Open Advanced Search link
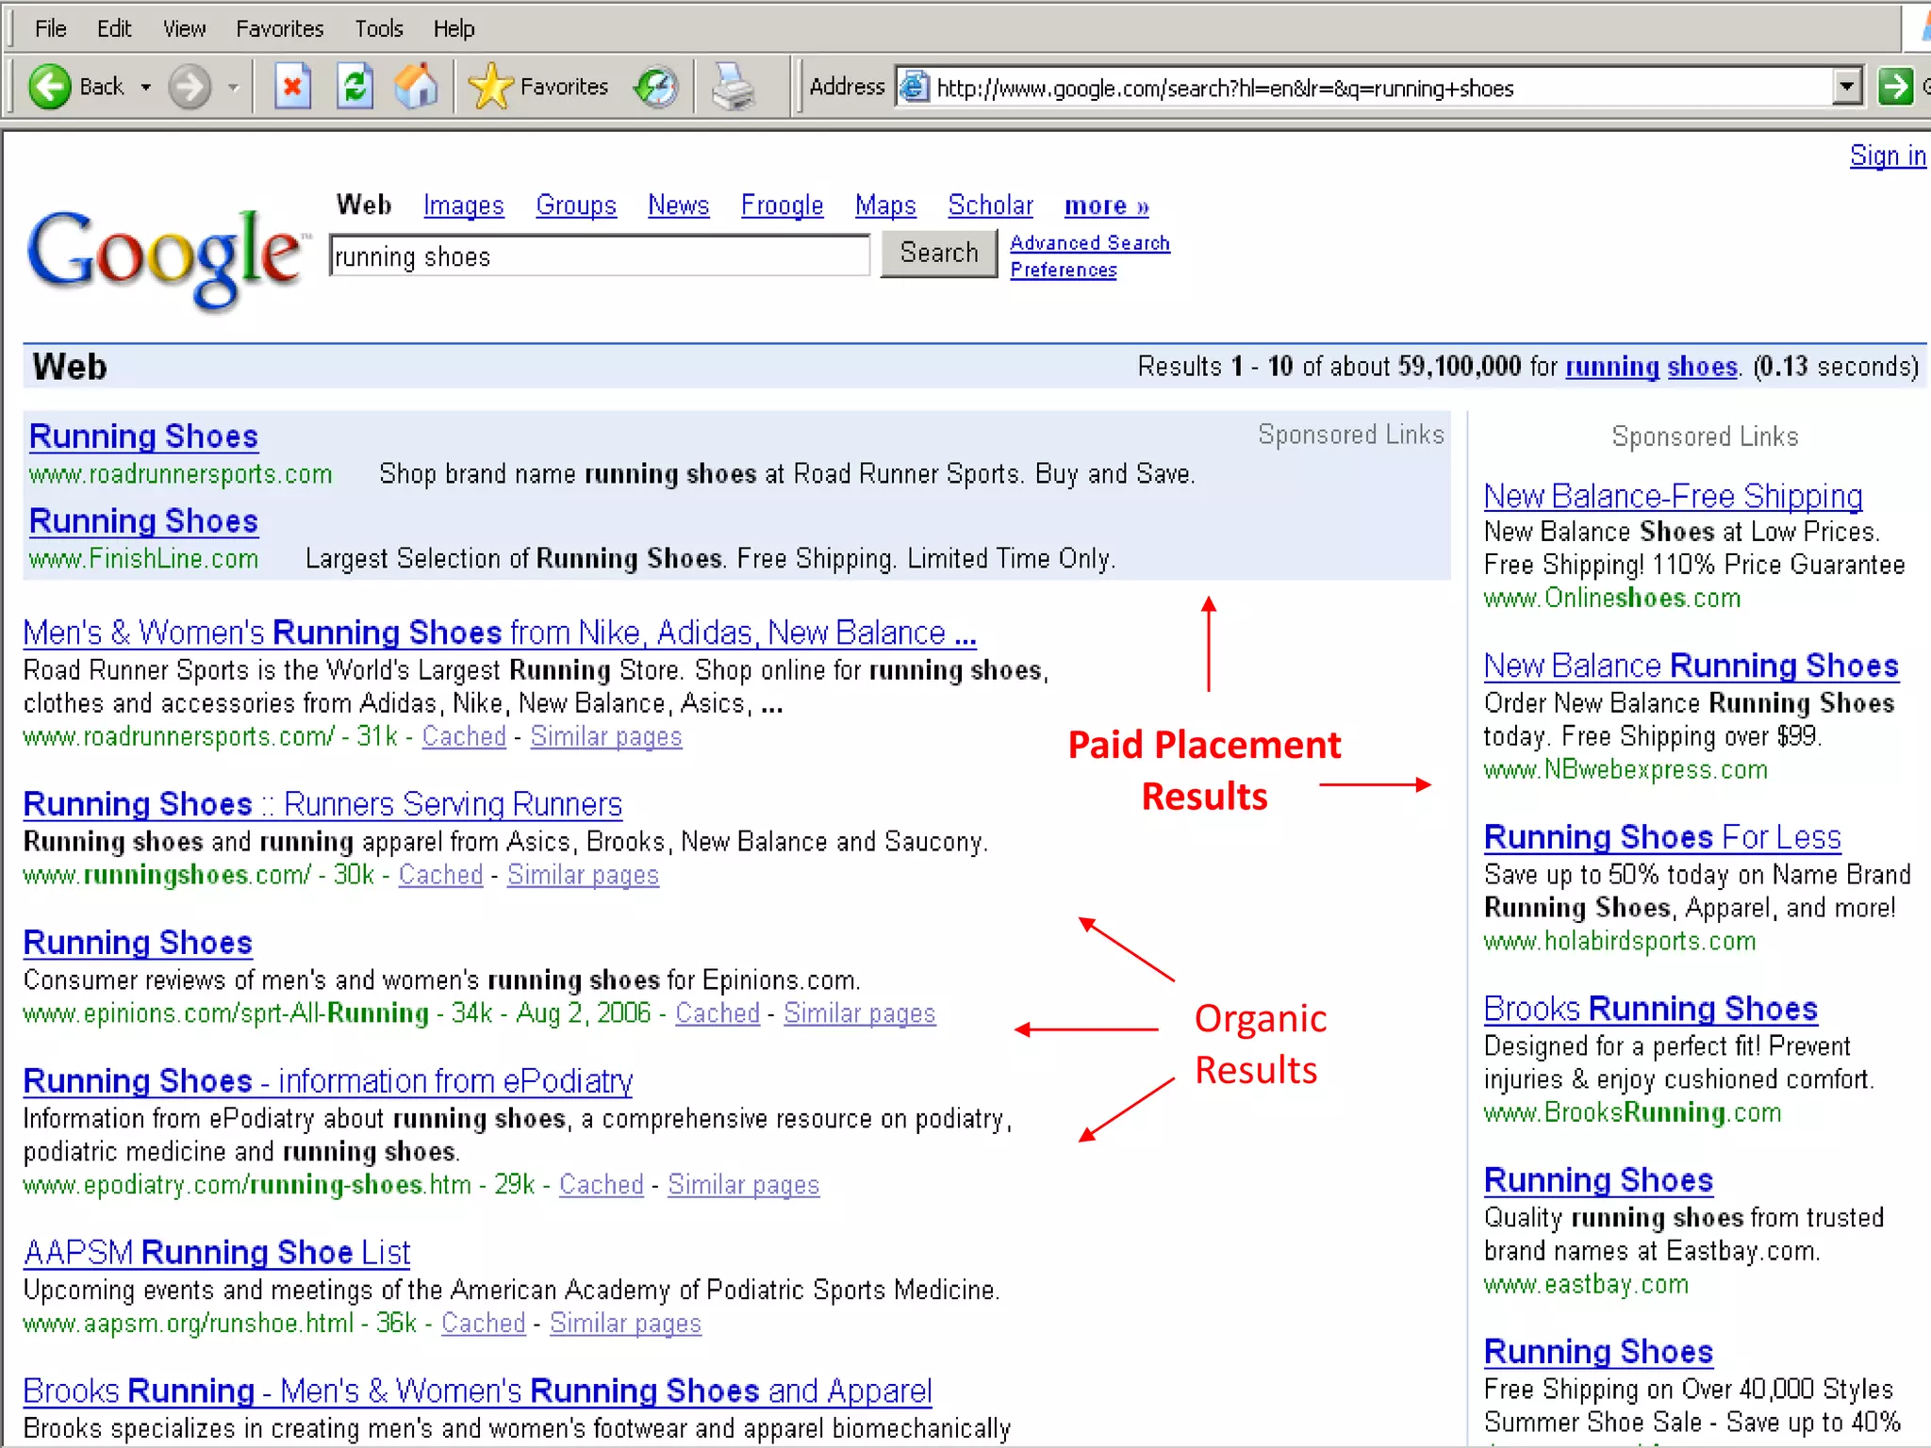1931x1448 pixels. [1090, 243]
